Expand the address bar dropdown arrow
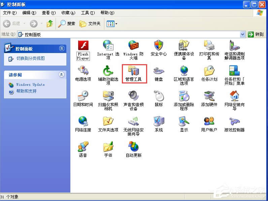This screenshot has width=268, height=201. (243, 34)
